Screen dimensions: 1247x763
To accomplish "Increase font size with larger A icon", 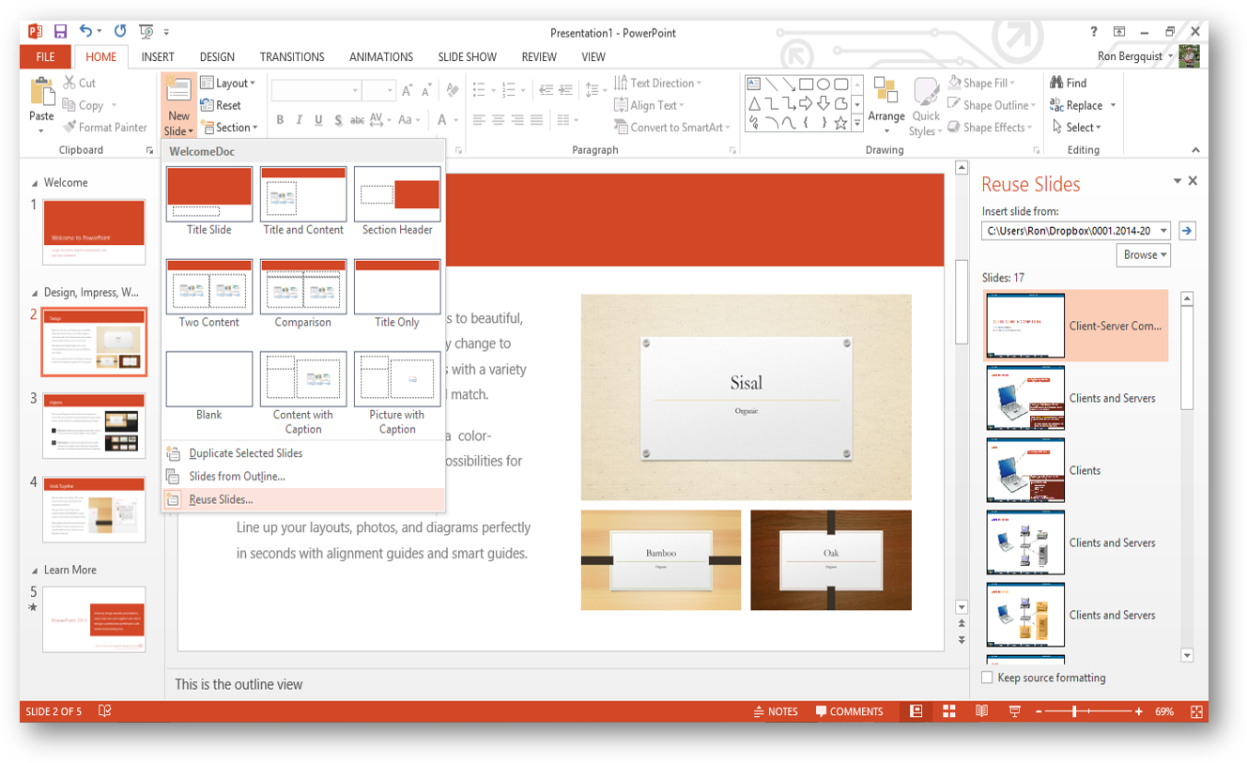I will (407, 90).
